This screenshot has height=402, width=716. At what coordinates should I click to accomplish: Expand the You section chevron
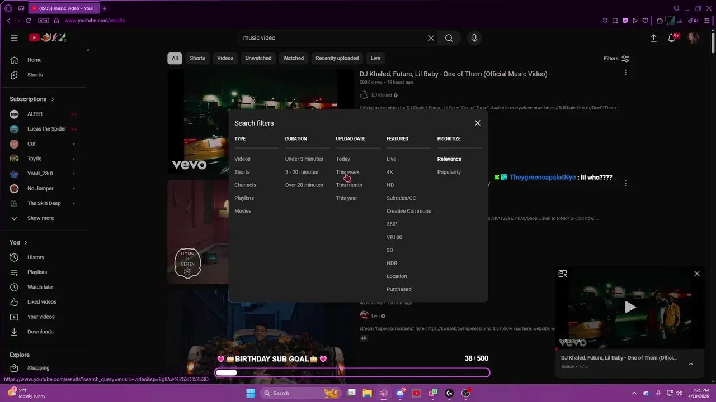point(25,243)
